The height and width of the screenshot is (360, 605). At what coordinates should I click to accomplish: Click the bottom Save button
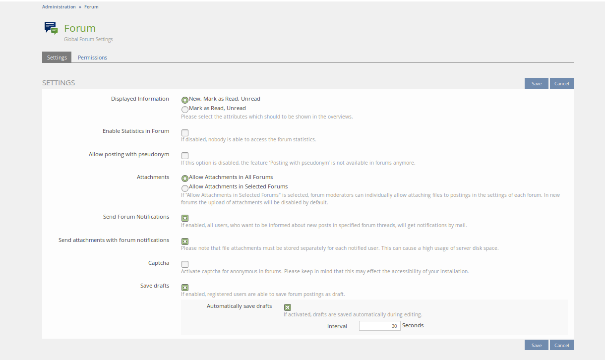(536, 345)
